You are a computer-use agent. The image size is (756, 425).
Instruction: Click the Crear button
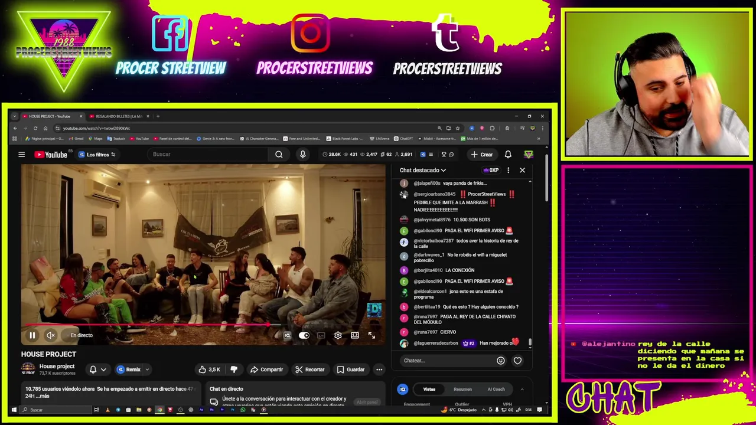coord(482,155)
